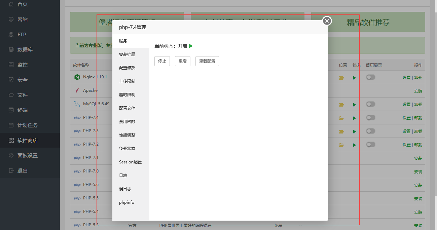Image resolution: width=437 pixels, height=230 pixels.
Task: Stop the PHP-7.4 service
Action: tap(162, 61)
